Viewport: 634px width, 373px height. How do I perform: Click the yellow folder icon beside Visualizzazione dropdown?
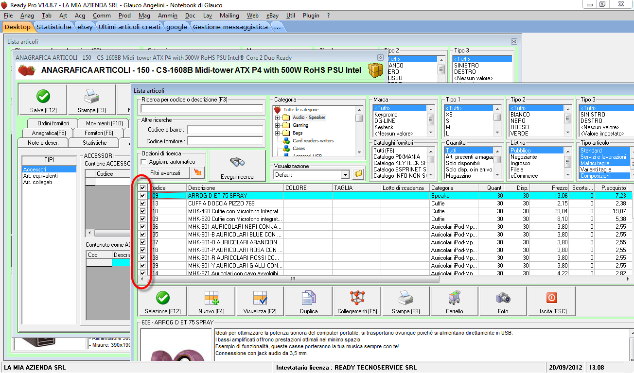(359, 174)
